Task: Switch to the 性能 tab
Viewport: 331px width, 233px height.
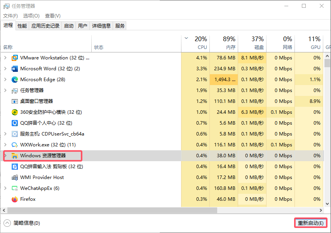Action: [22, 26]
